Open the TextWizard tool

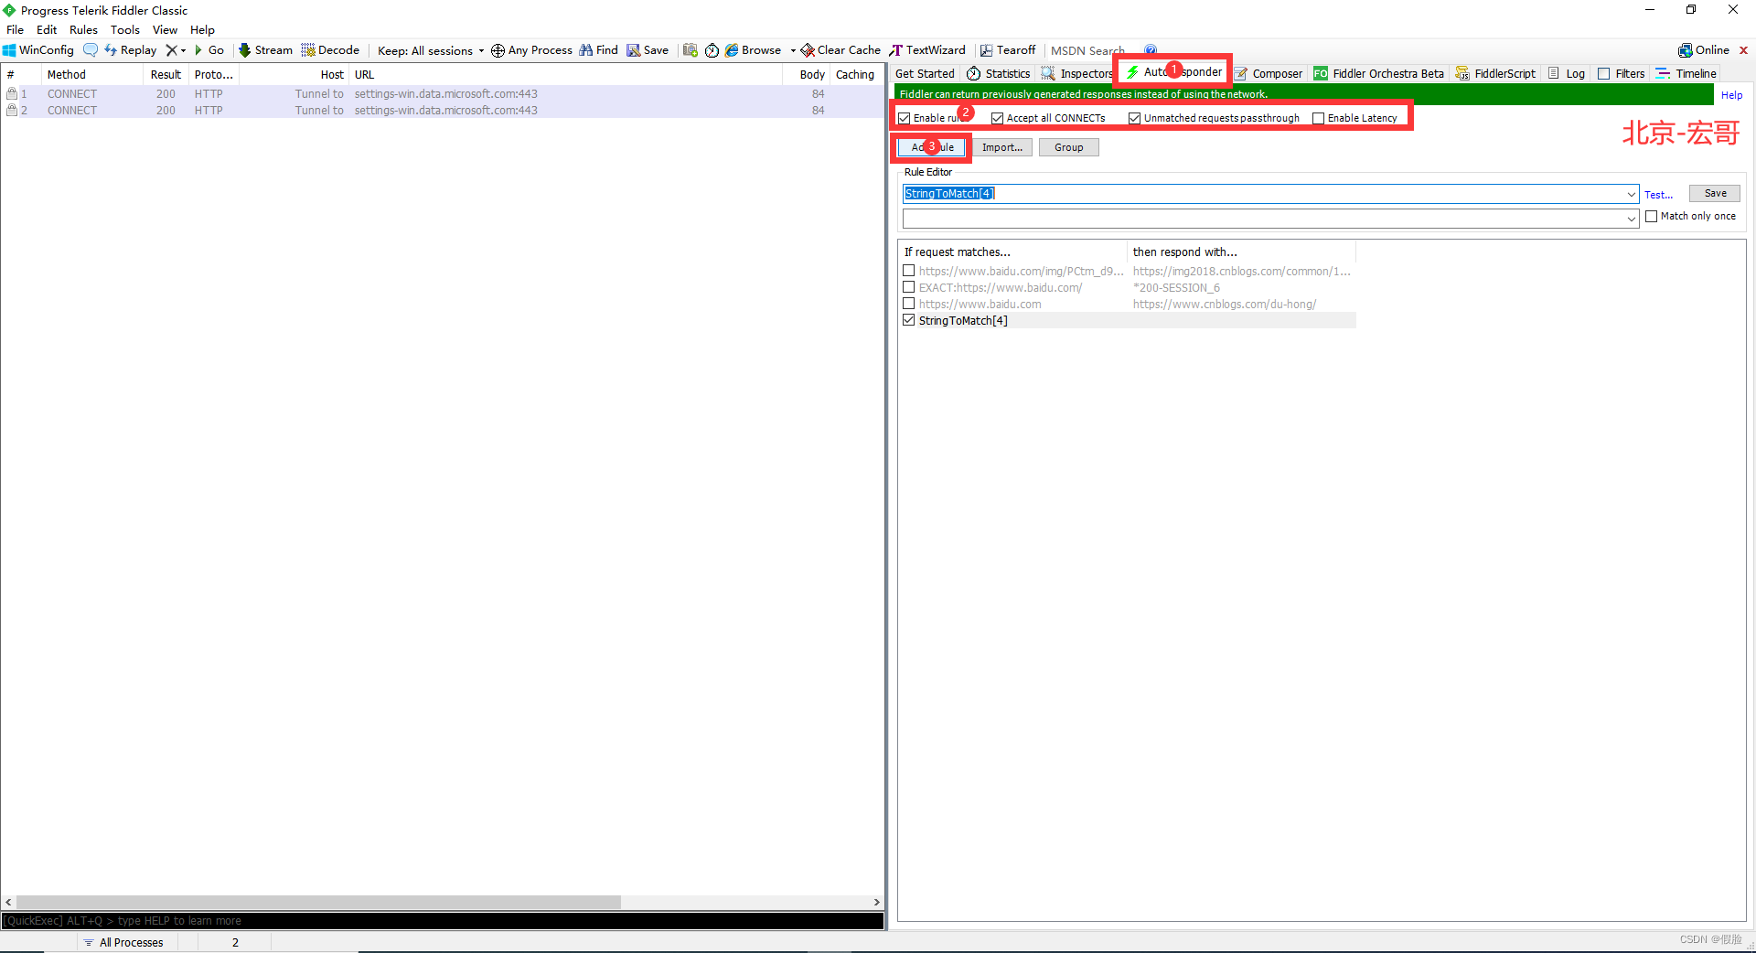click(927, 50)
